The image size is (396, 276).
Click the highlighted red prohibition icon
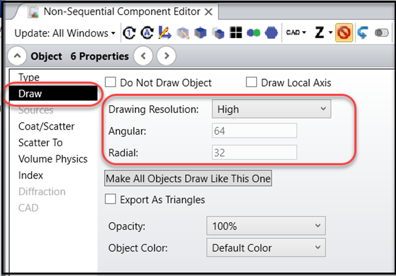[x=344, y=33]
